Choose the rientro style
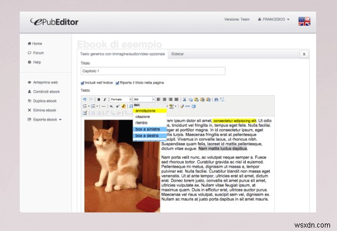337x231 pixels. tap(150, 123)
